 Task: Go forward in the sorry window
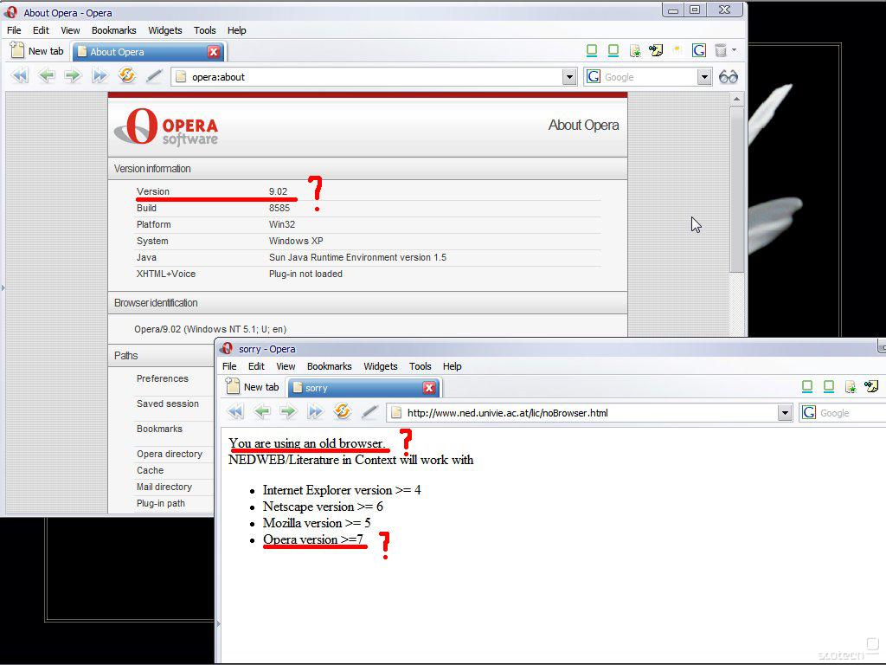[x=289, y=411]
